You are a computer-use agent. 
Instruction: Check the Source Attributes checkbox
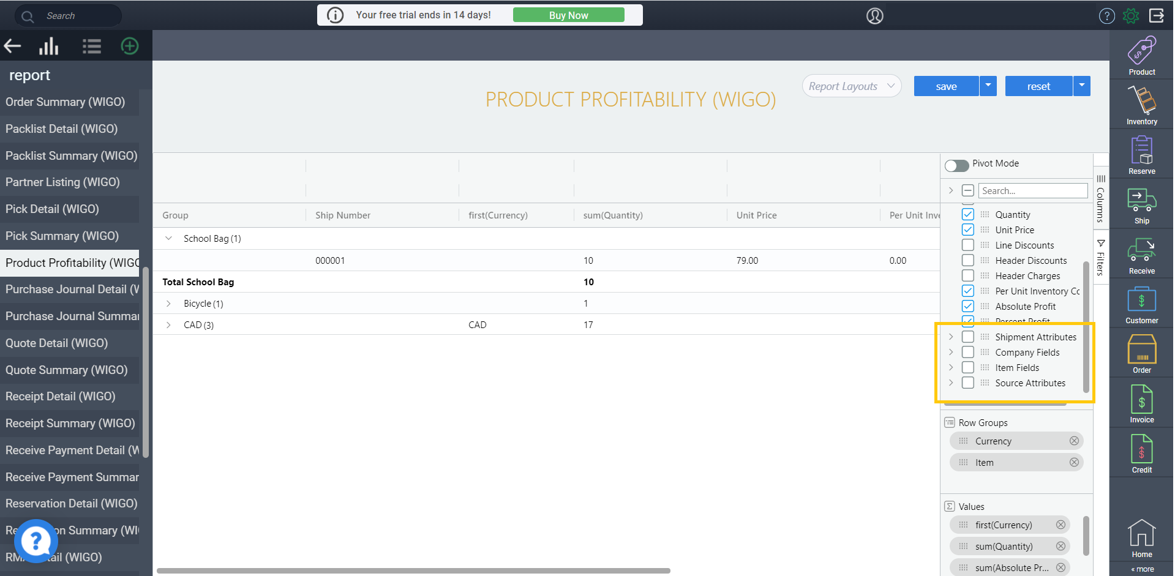[967, 383]
